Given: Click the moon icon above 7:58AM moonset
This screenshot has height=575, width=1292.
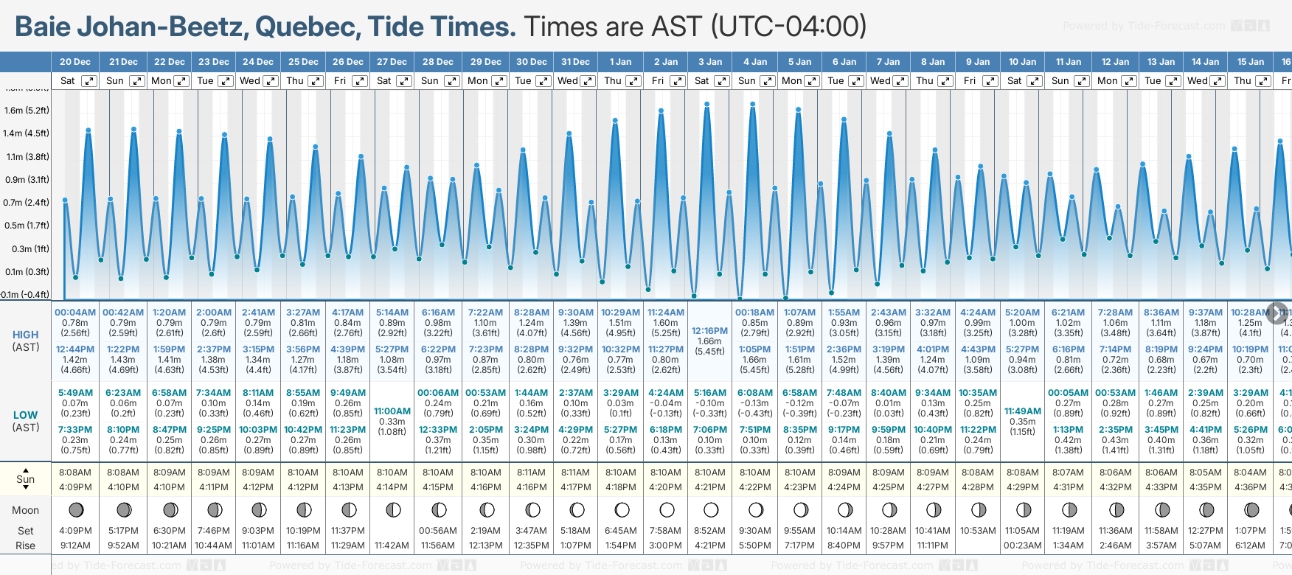Looking at the screenshot, I should tap(667, 509).
